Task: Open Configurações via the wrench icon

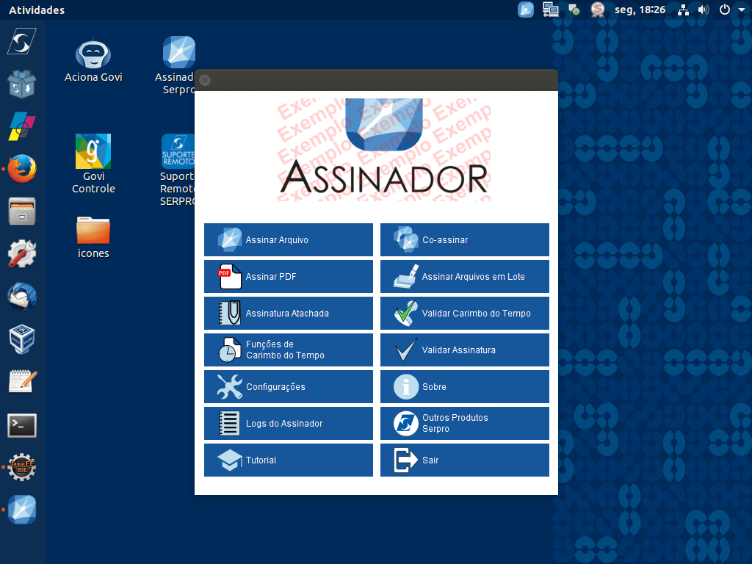Action: click(x=230, y=386)
